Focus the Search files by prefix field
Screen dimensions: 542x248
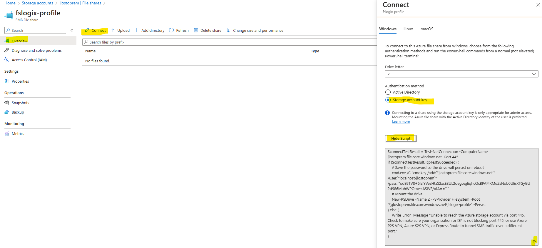[229, 42]
